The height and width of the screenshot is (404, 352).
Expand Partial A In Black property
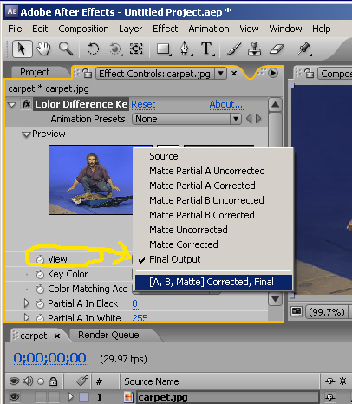(x=27, y=303)
